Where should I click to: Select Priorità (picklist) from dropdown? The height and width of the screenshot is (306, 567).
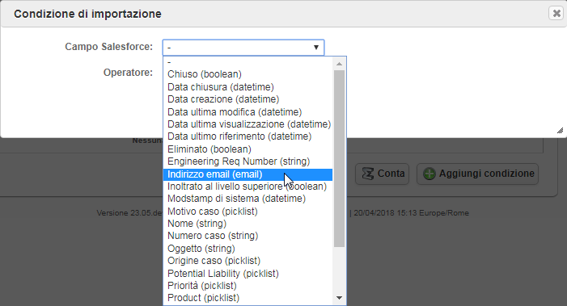tap(248, 286)
